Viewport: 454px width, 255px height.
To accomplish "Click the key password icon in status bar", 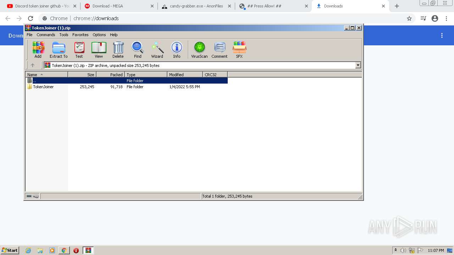I will tap(36, 196).
